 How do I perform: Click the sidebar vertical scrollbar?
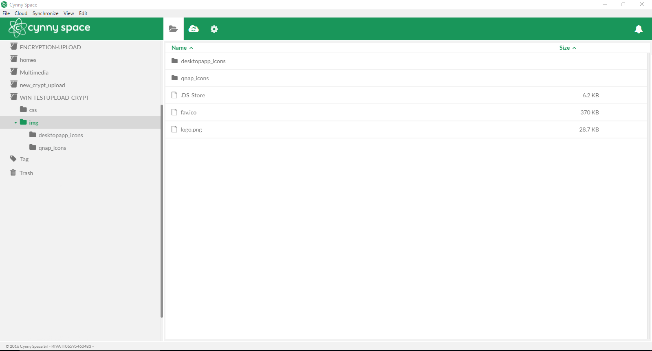pyautogui.click(x=162, y=211)
